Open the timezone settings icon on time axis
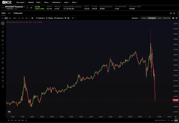The image size is (179, 123). (176, 117)
